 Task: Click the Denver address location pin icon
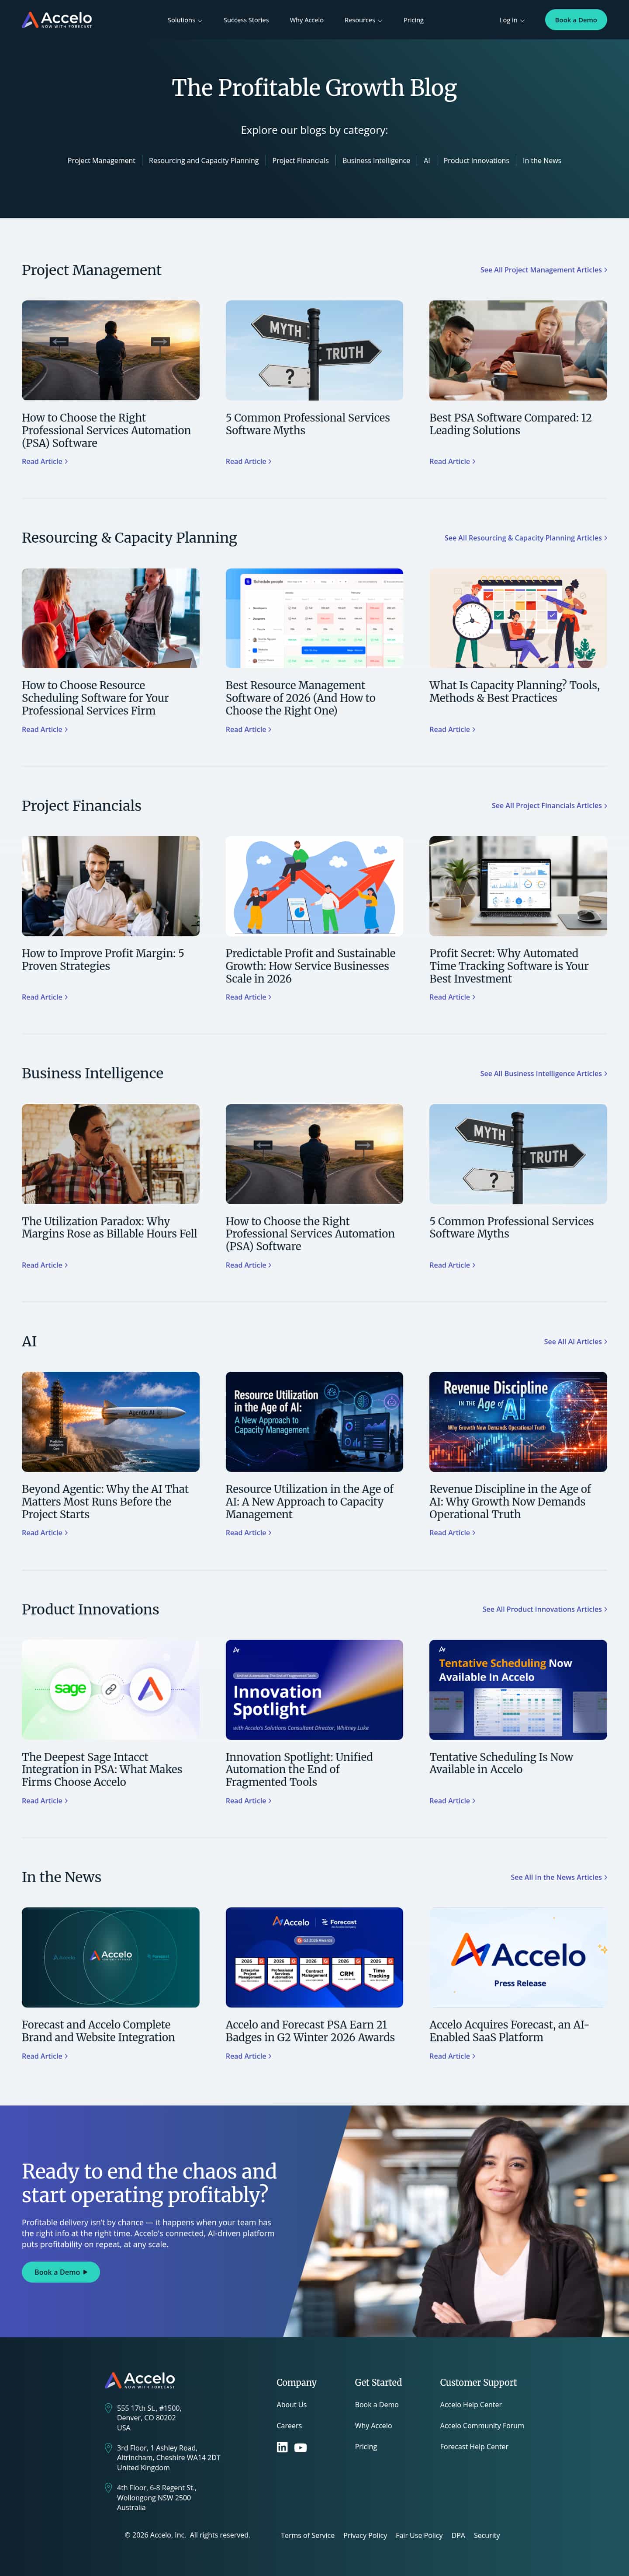point(109,2408)
